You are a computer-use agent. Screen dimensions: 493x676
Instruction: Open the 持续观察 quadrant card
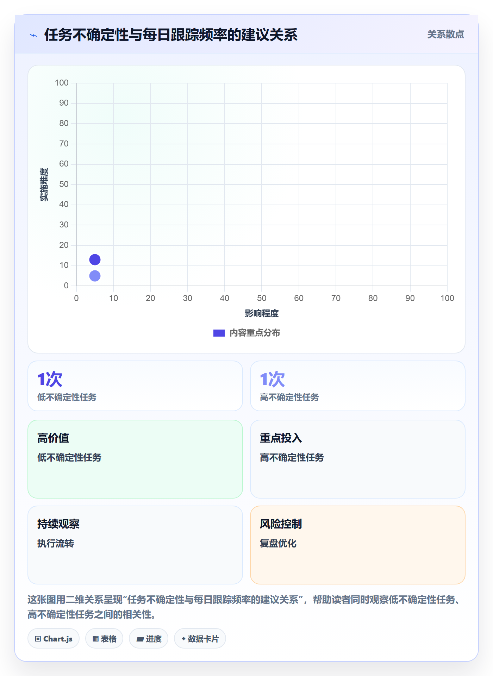[x=135, y=545]
